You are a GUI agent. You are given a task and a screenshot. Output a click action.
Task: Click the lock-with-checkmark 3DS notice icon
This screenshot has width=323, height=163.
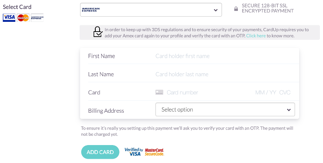coord(98,32)
